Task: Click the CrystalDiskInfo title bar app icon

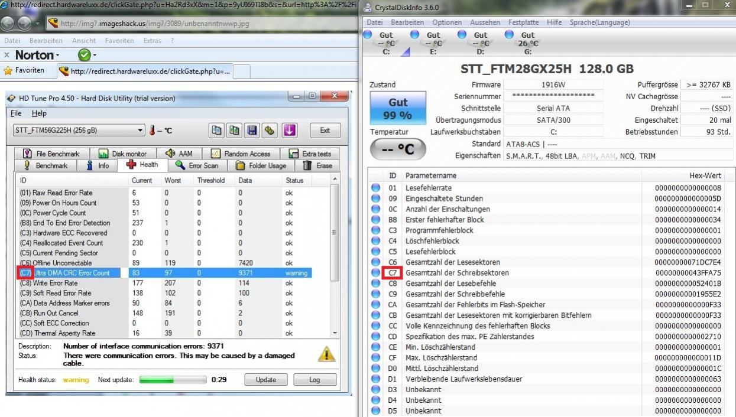Action: [368, 7]
